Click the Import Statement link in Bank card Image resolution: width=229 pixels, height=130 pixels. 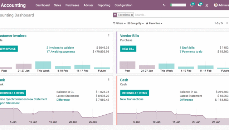pos(10,103)
